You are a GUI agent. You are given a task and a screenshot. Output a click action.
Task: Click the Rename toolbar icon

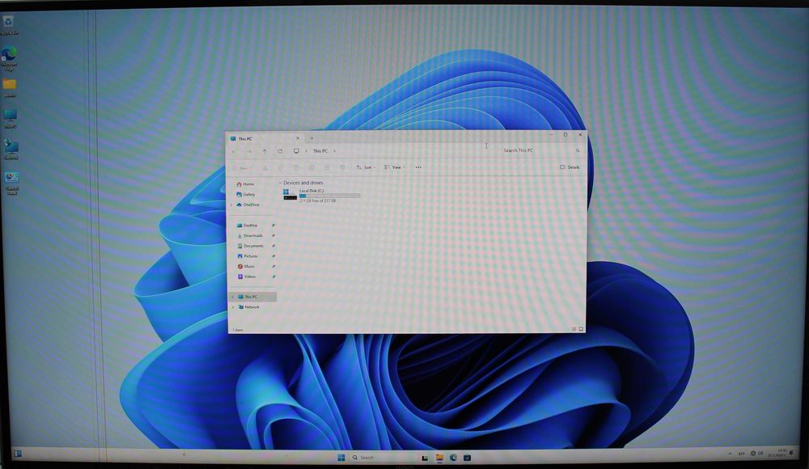pos(311,167)
